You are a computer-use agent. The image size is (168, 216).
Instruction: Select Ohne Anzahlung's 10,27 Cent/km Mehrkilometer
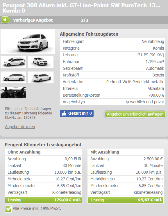[68, 179]
